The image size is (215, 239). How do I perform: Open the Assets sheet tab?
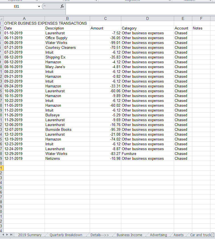178,235
